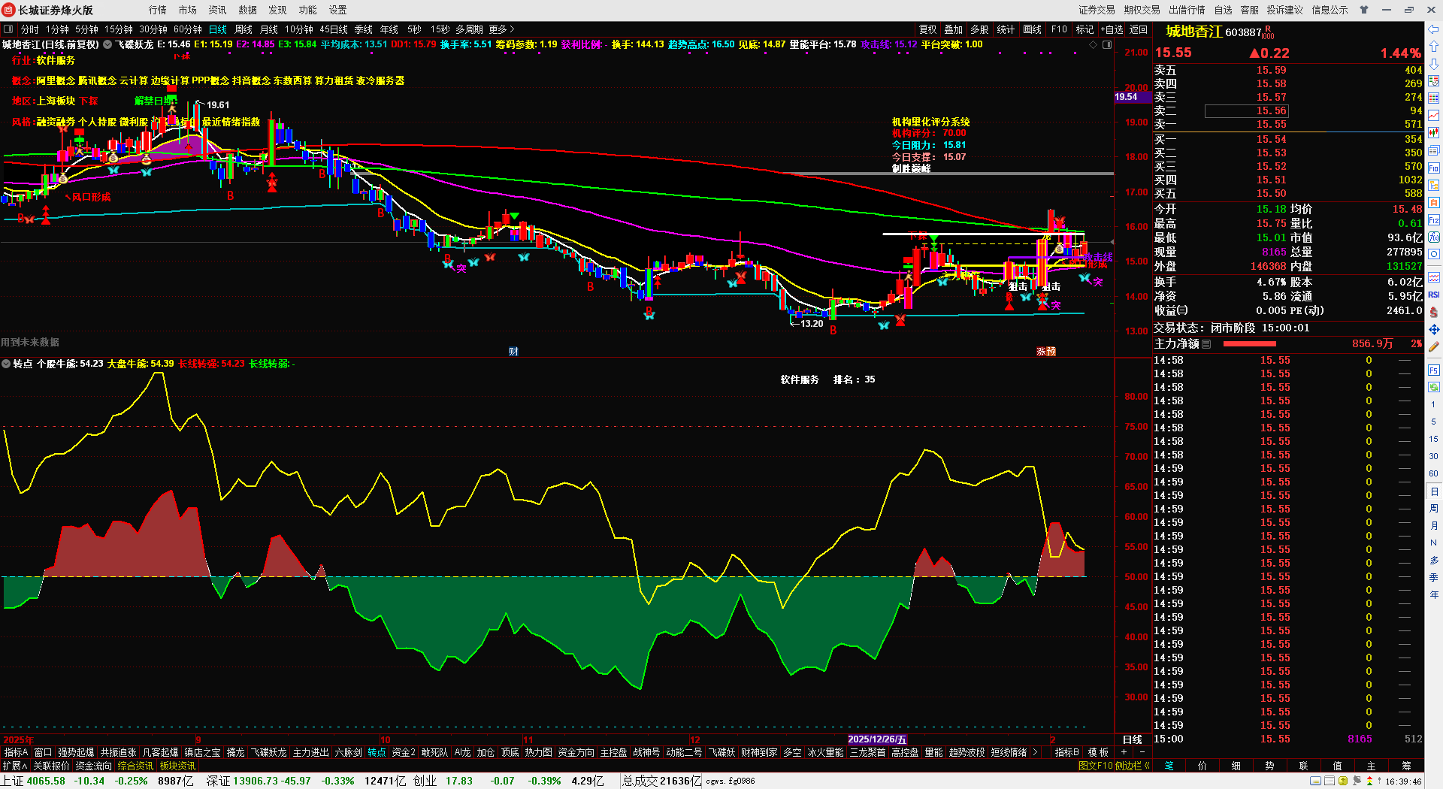
Task: Toggle 标记 mark on stock
Action: click(1085, 29)
